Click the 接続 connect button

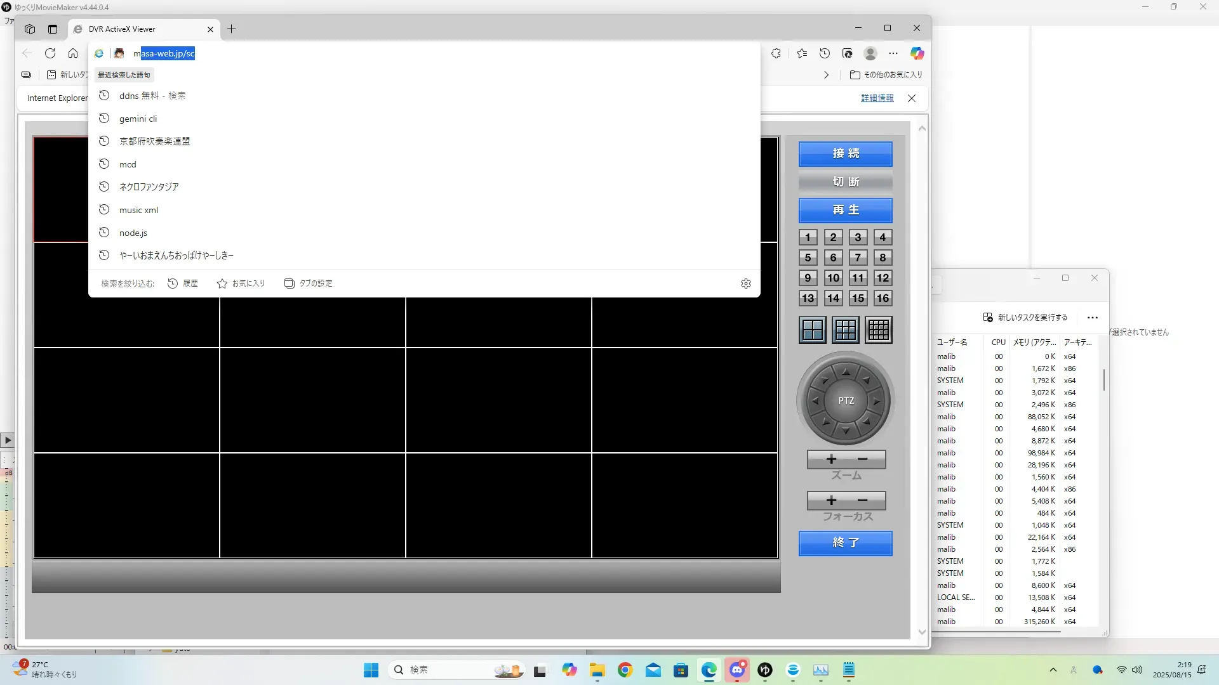click(846, 153)
